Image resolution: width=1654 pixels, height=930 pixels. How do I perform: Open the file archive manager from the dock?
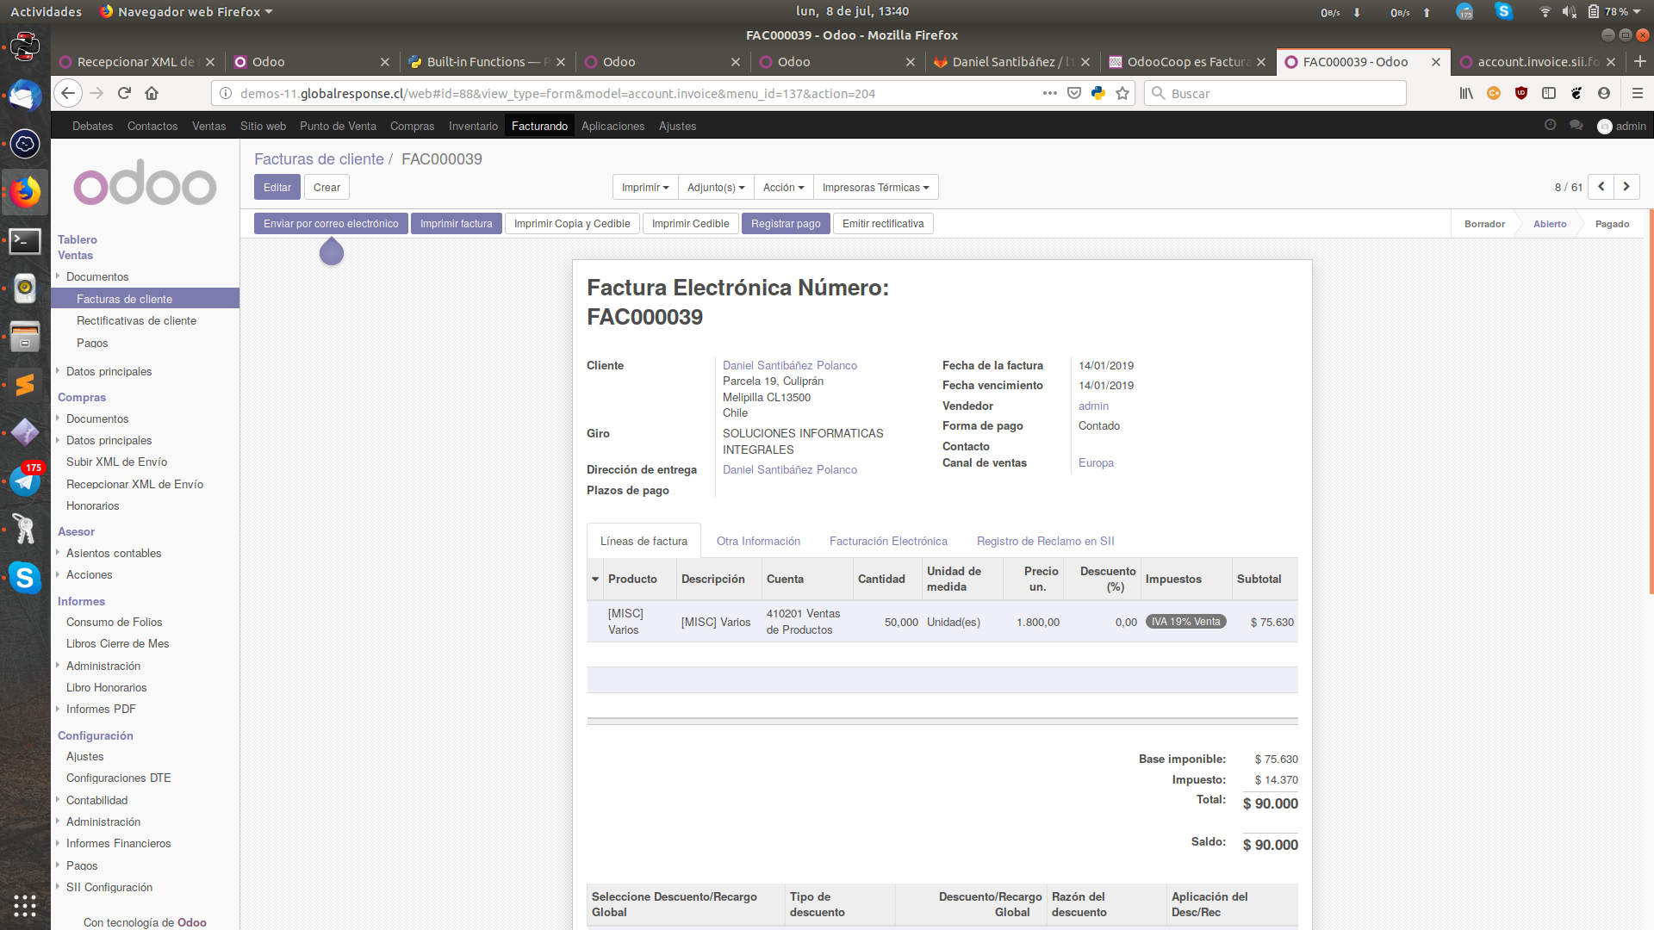click(25, 336)
